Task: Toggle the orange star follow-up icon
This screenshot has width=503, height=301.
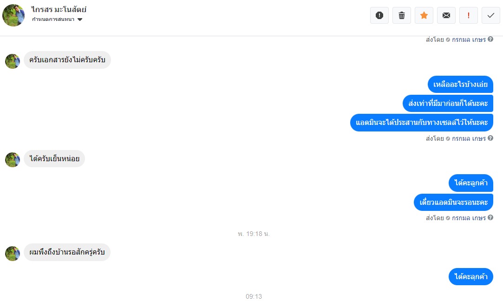Action: point(424,15)
